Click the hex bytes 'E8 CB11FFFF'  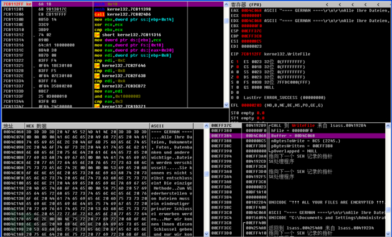coord(52,14)
